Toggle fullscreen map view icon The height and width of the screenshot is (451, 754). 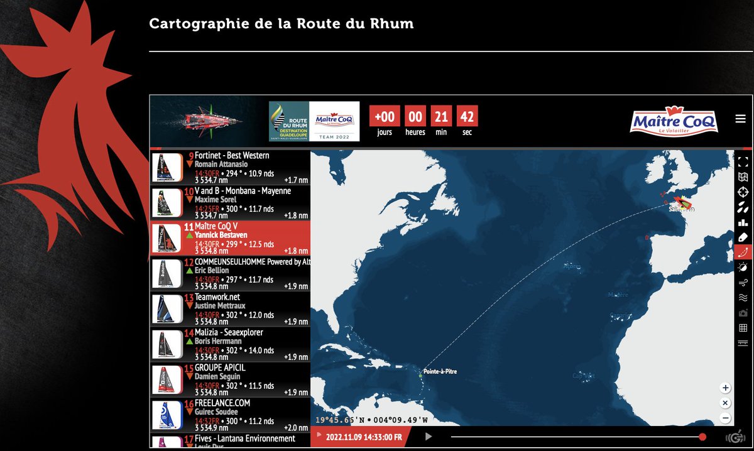coord(743,161)
